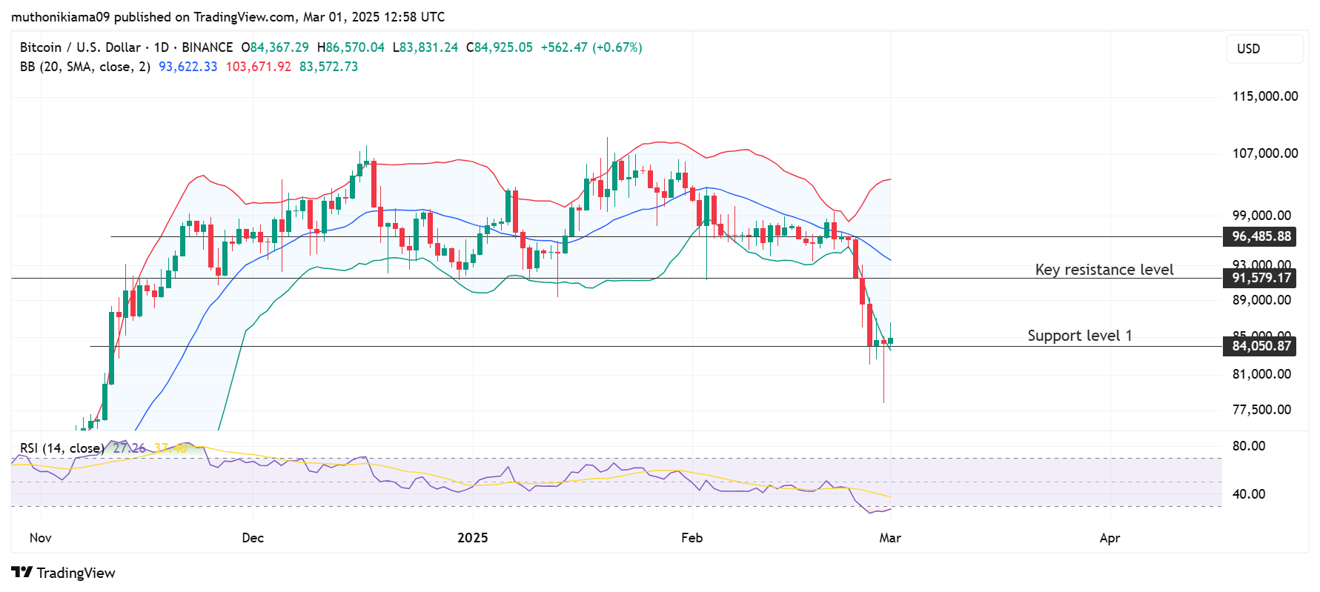Click the Feb label on time axis
The width and height of the screenshot is (1320, 592).
691,538
